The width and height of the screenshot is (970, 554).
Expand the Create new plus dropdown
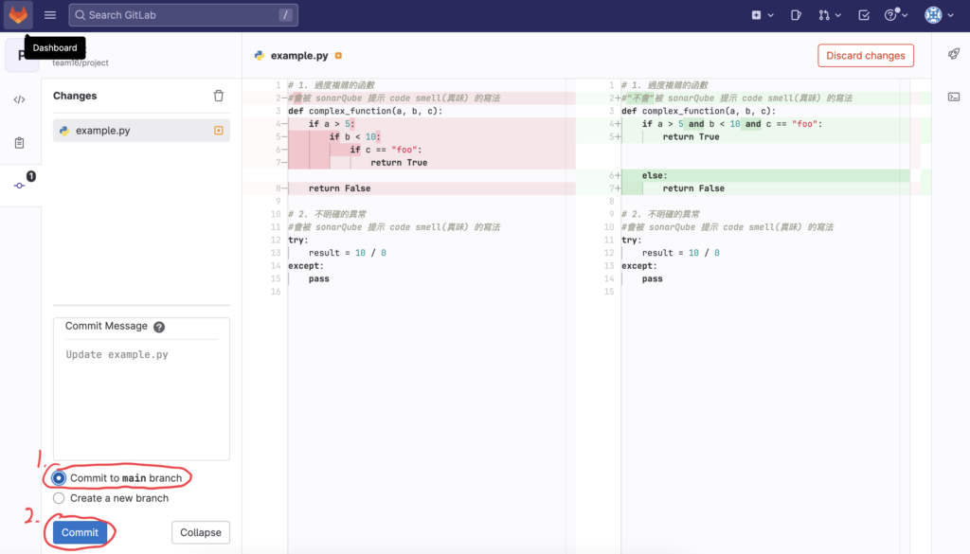tap(762, 15)
